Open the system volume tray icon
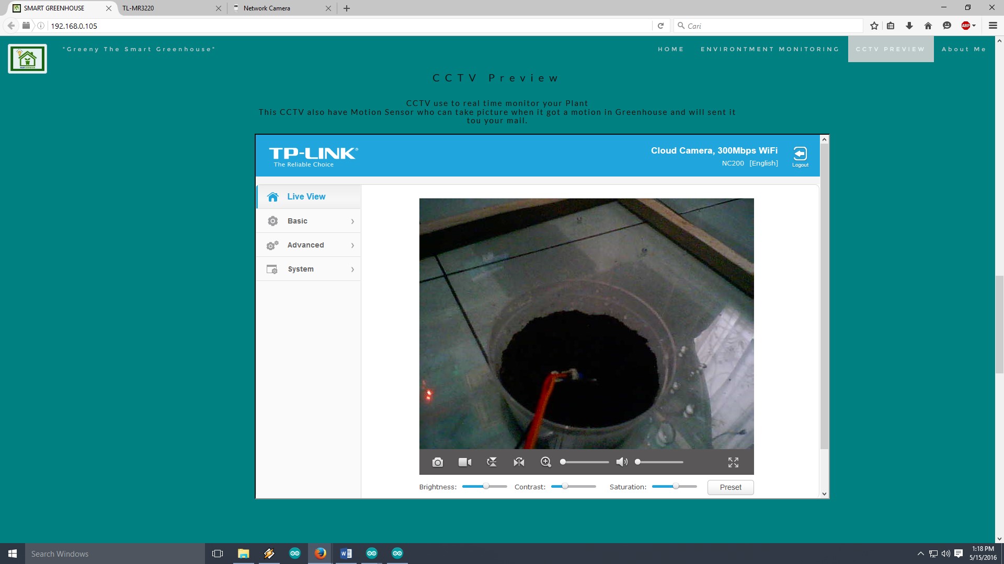 point(945,554)
